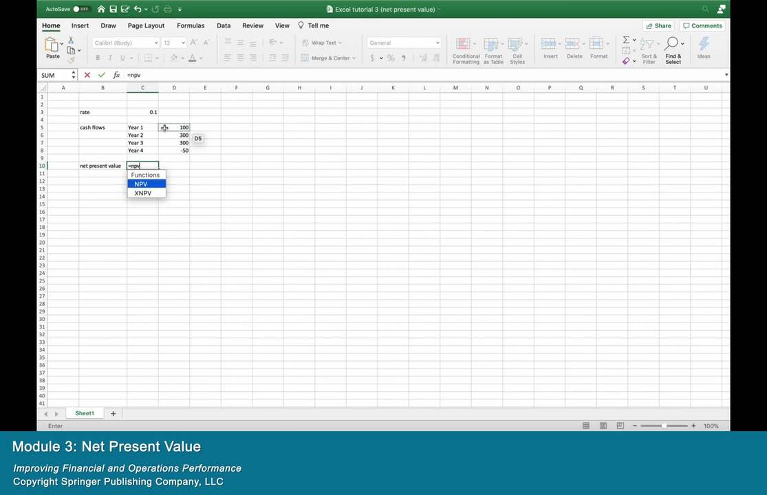767x495 pixels.
Task: Add a new sheet with plus button
Action: point(114,413)
